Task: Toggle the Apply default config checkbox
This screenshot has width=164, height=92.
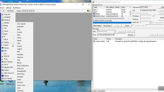Action: (x=153, y=22)
